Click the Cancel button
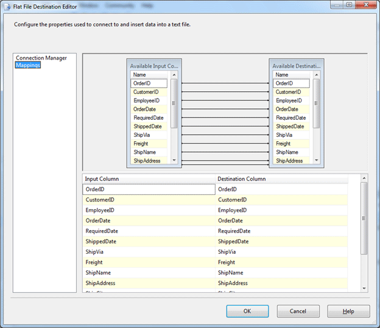 [298, 311]
